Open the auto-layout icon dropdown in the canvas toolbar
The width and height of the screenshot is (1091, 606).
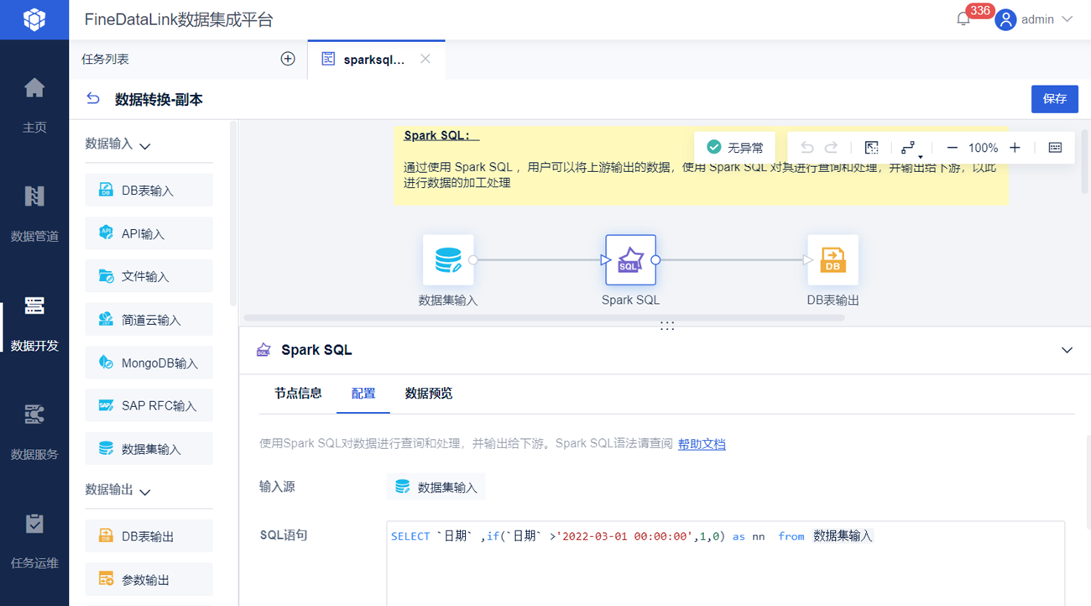910,149
